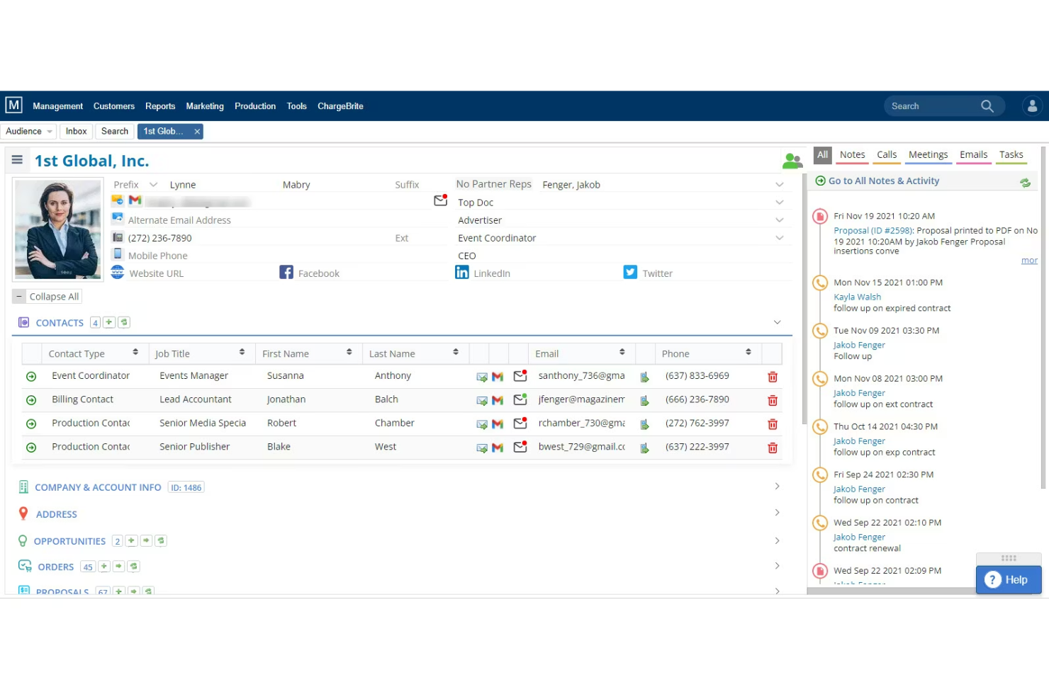Delete Blake West using the trash icon

772,447
